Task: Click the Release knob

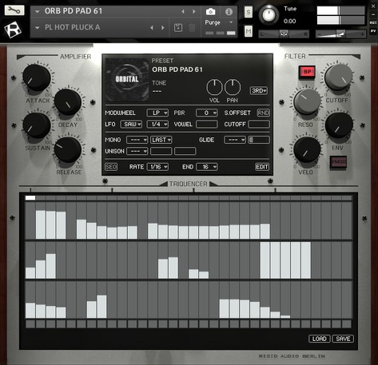Action: click(68, 149)
